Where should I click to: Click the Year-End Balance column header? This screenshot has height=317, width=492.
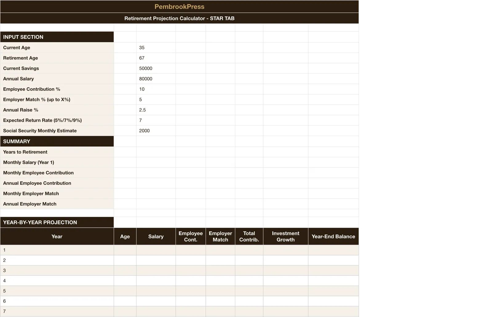333,236
